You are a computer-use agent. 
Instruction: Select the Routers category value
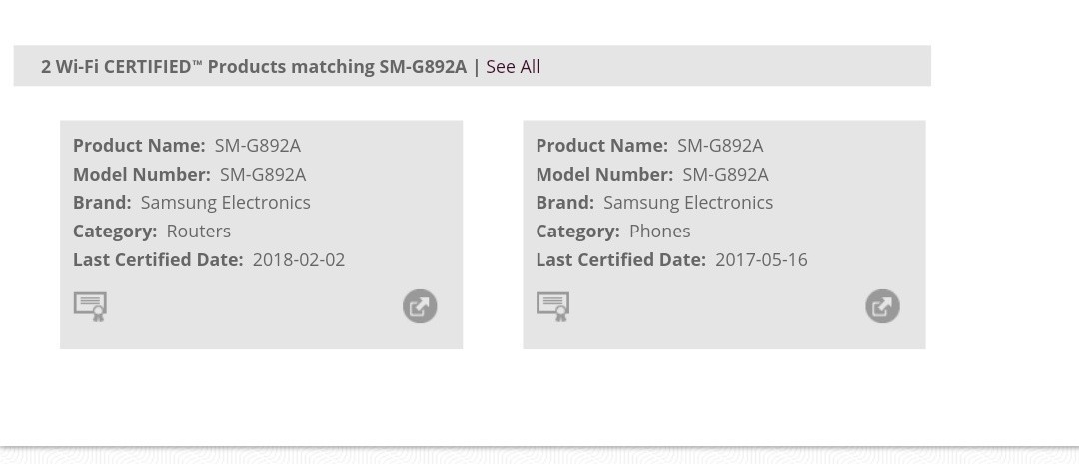point(198,232)
